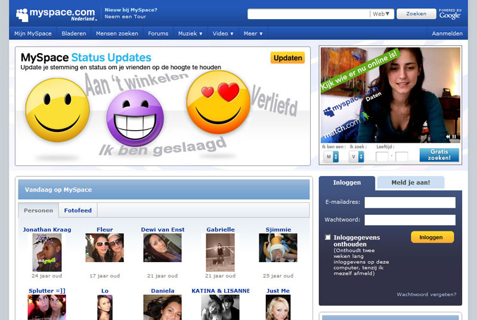The width and height of the screenshot is (477, 320).
Task: Tick the Inloggegevens onthouden checkbox
Action: click(327, 238)
